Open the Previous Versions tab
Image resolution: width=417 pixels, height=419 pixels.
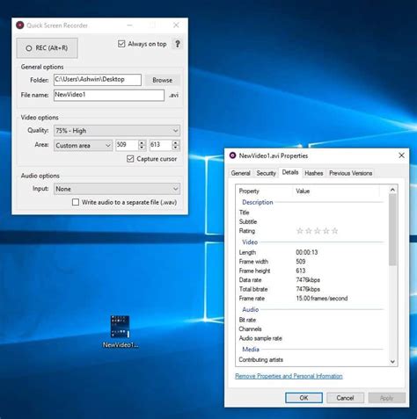click(x=350, y=173)
